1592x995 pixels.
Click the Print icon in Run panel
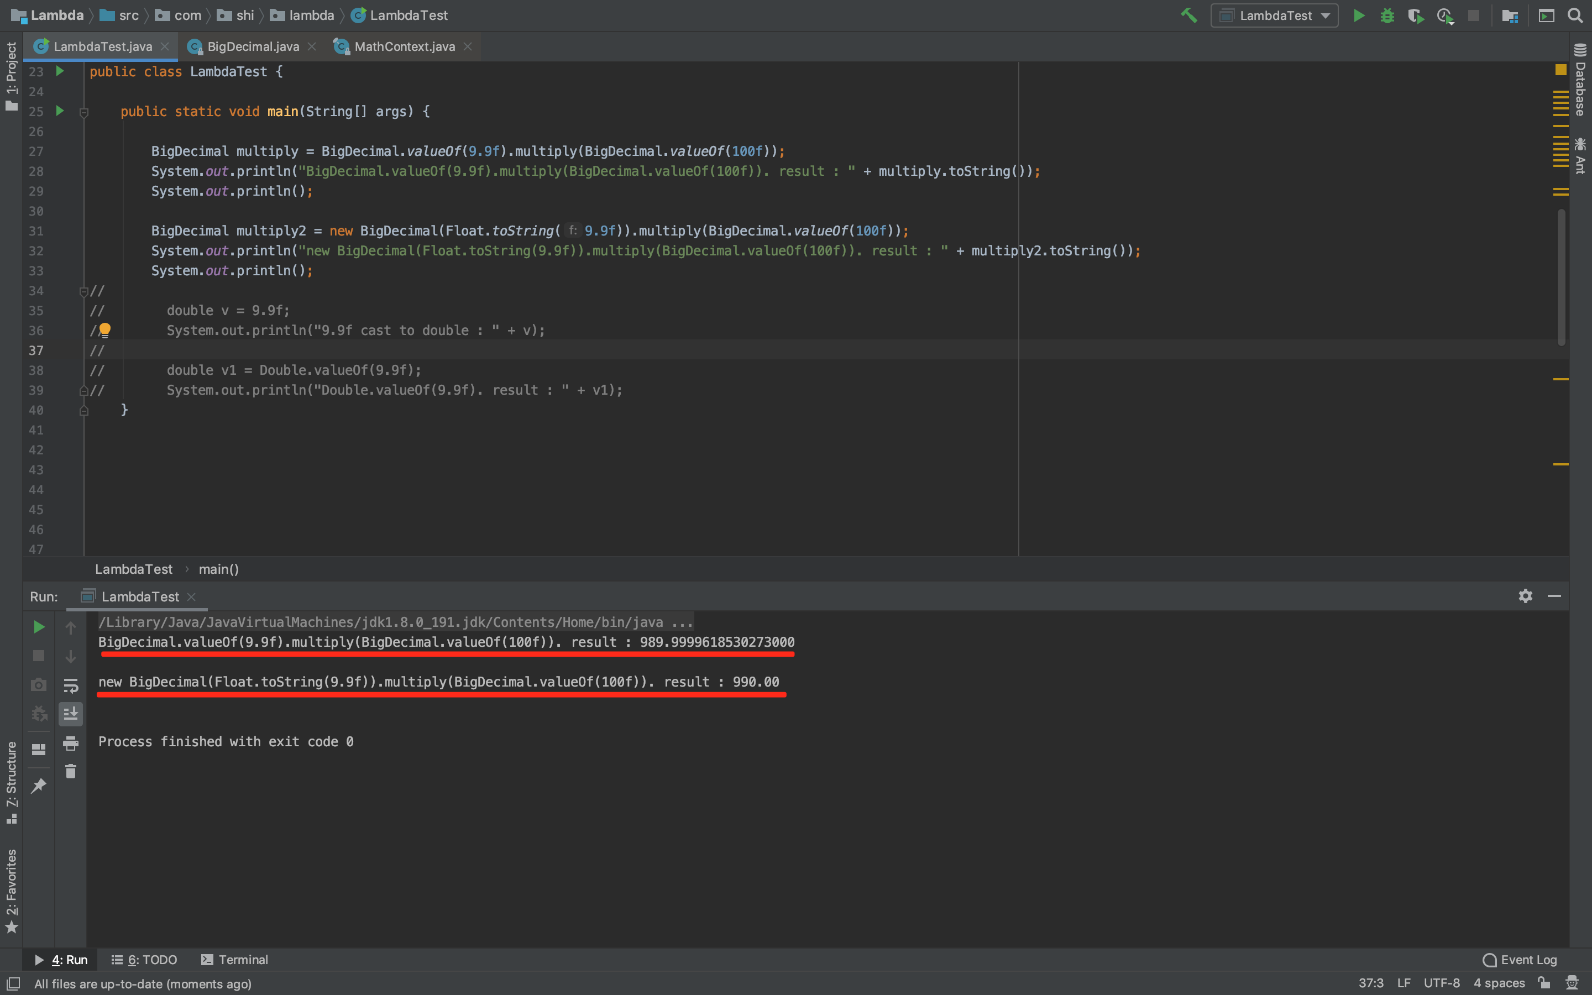tap(70, 743)
